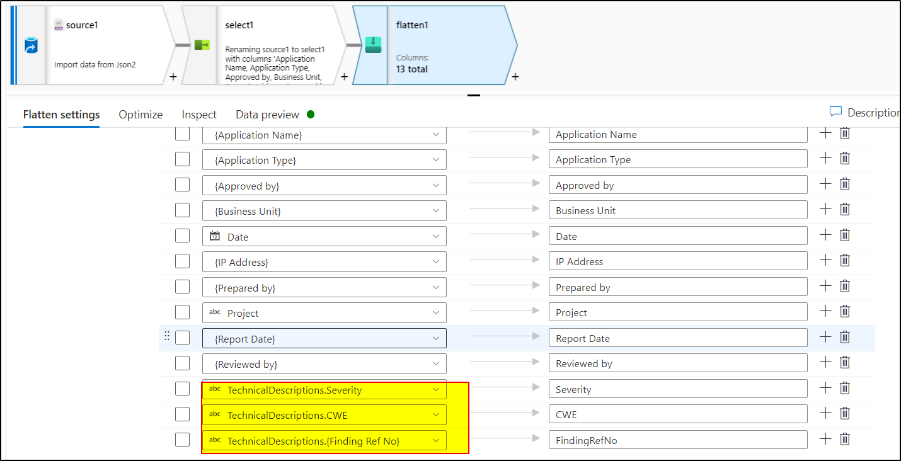Open the {Application Type} column dropdown
The image size is (901, 461).
click(436, 159)
